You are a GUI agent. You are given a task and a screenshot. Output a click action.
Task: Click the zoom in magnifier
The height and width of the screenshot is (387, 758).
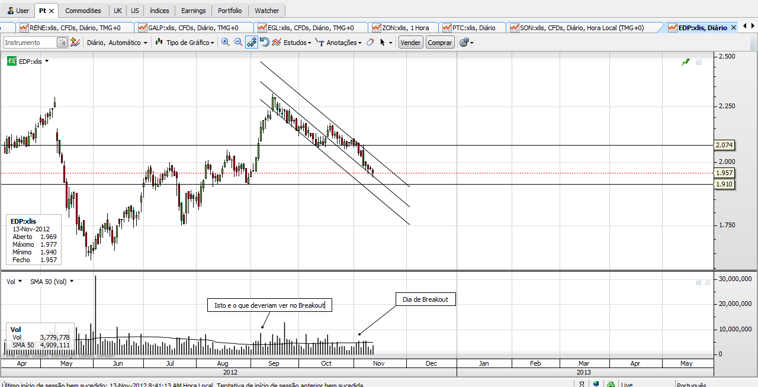[x=226, y=42]
